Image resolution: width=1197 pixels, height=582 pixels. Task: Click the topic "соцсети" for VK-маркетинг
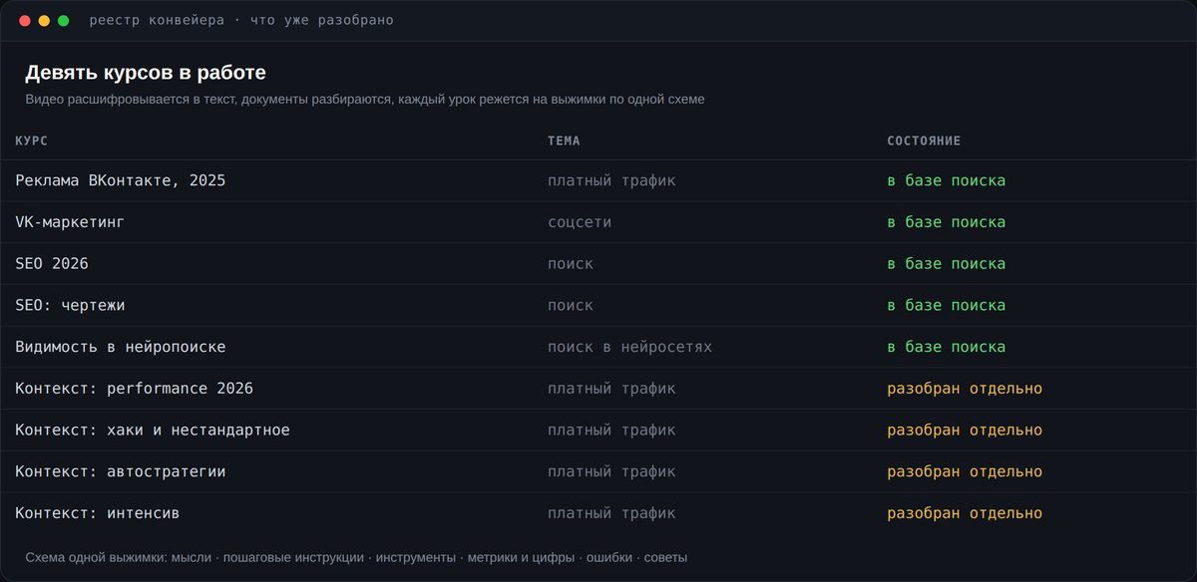click(580, 222)
